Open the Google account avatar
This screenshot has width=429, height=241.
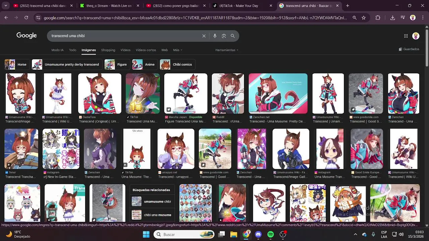416,36
